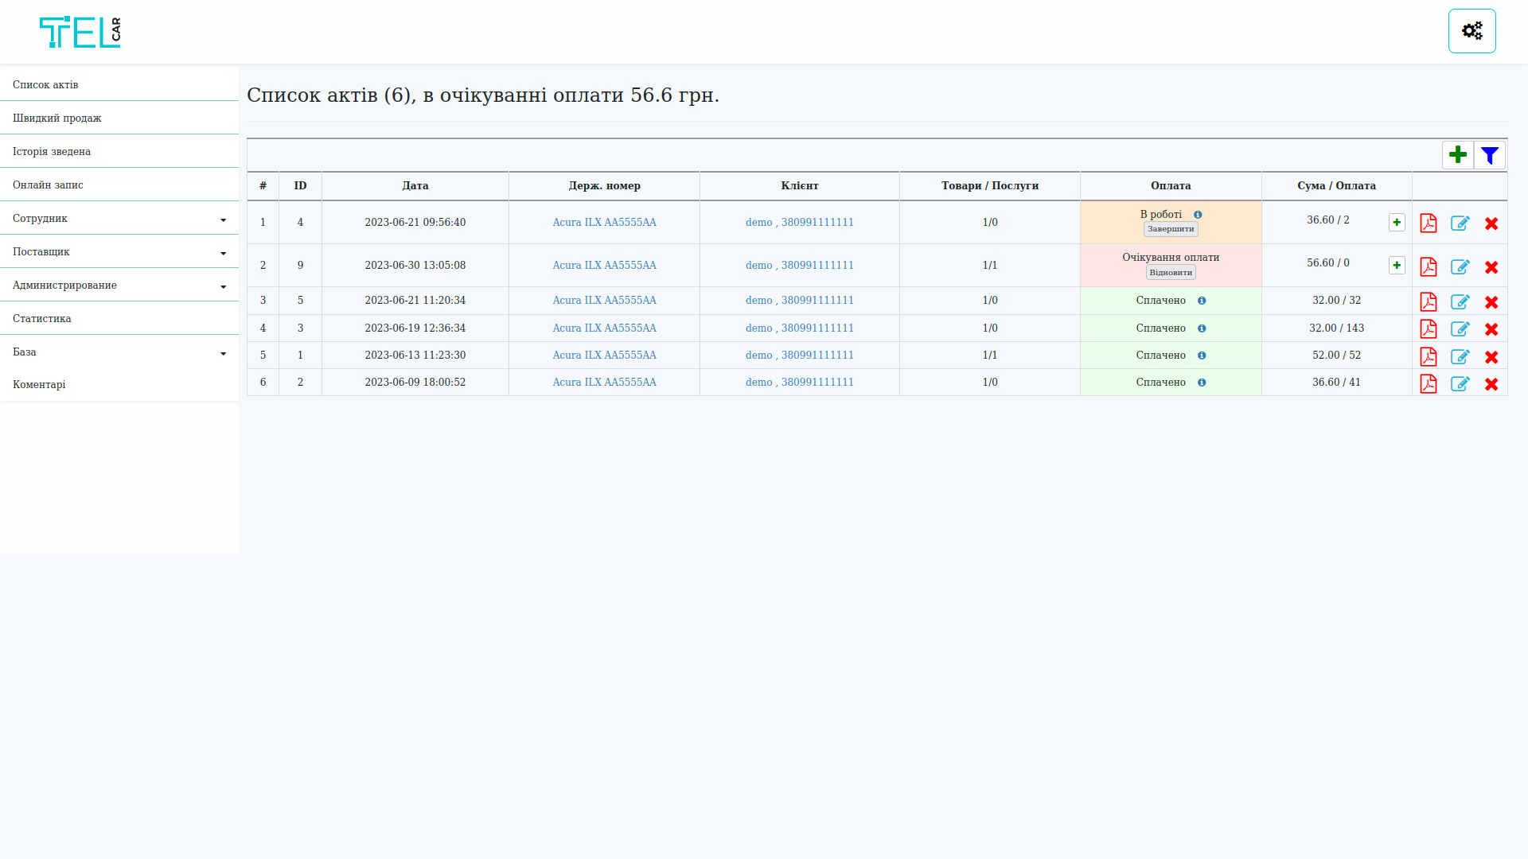Go to Швидкий продаж

(x=119, y=118)
